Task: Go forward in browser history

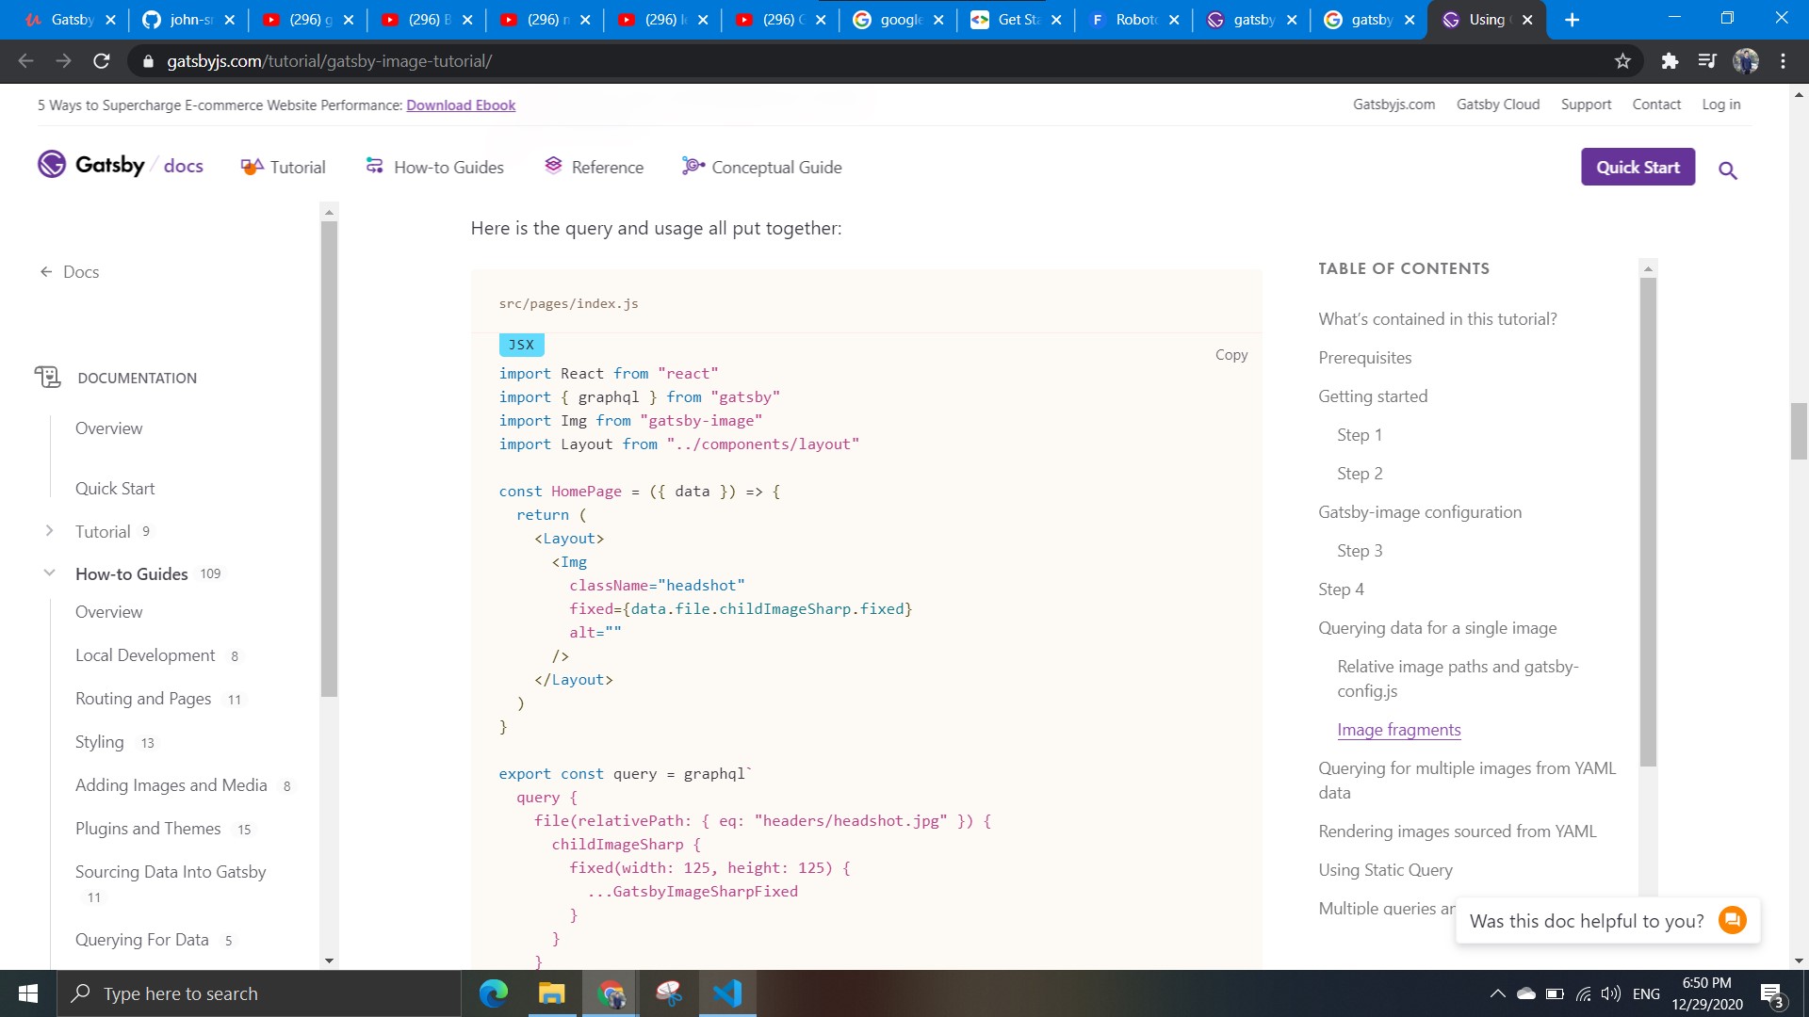Action: pos(63,61)
